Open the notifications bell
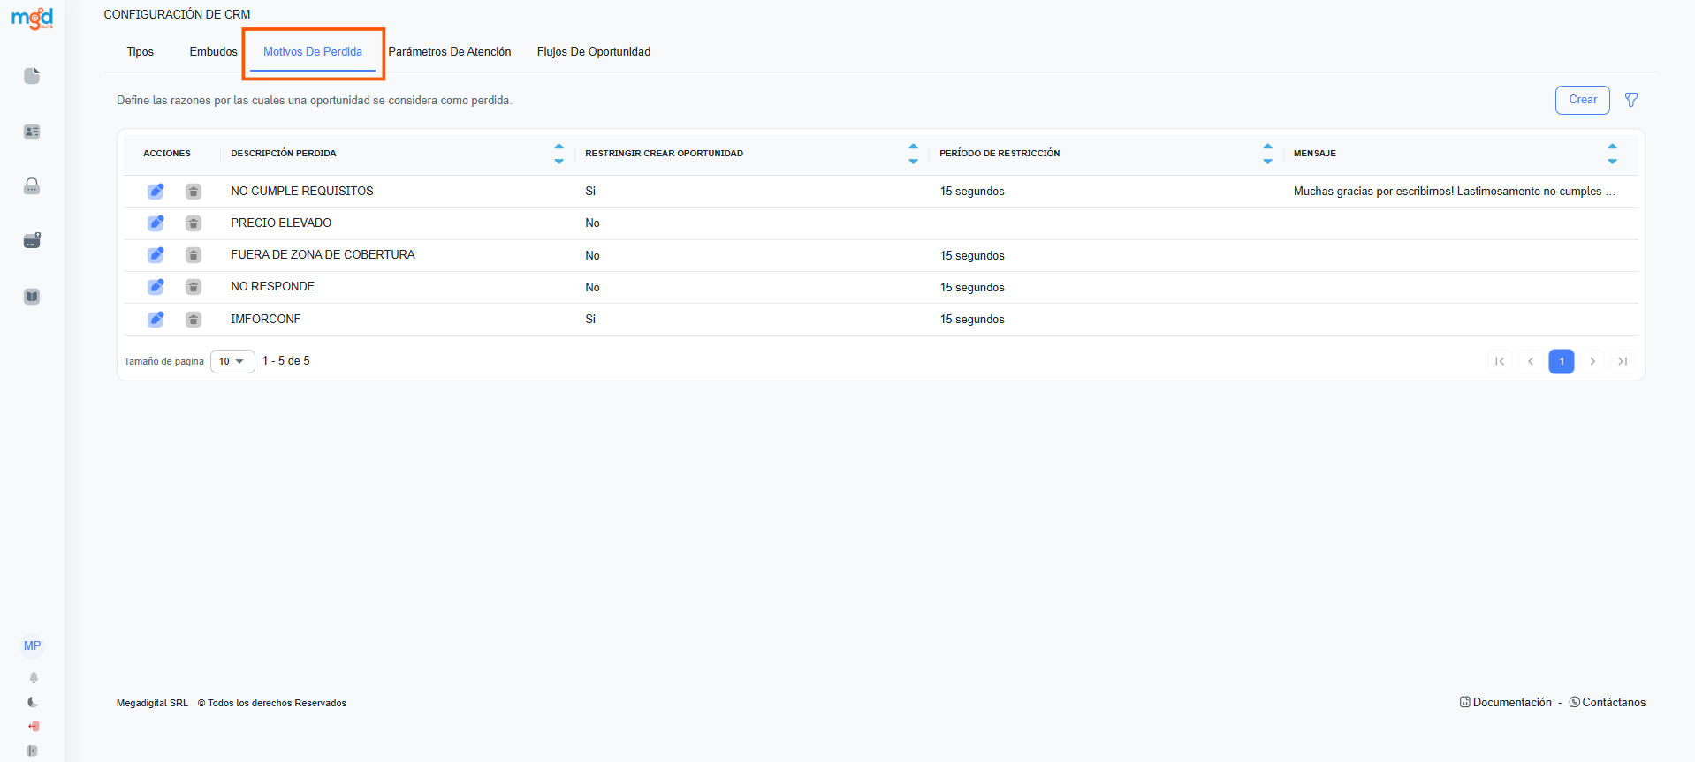 (34, 677)
